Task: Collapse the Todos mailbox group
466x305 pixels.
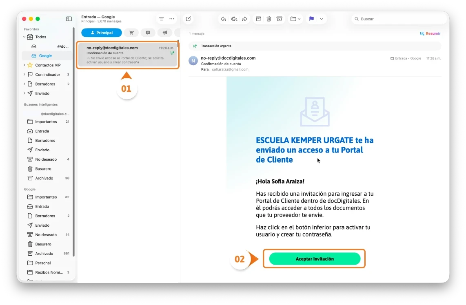Action: (x=24, y=37)
